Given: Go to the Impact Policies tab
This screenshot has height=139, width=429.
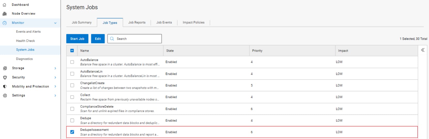Looking at the screenshot, I should click(x=194, y=22).
